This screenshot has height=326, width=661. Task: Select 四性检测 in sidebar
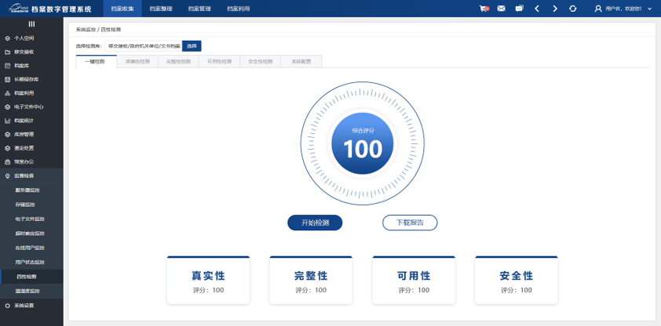31,277
